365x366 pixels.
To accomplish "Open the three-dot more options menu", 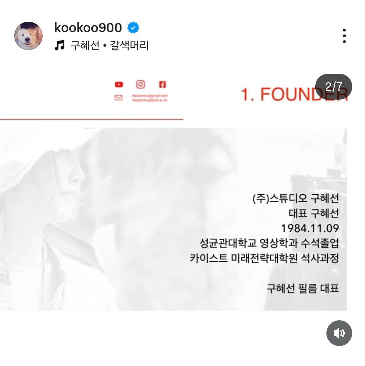I will [x=344, y=36].
